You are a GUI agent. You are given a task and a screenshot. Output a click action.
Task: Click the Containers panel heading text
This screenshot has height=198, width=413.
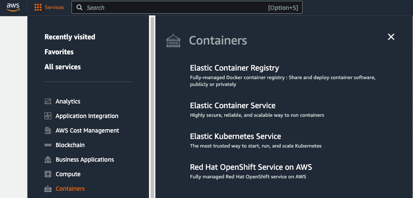click(x=218, y=41)
